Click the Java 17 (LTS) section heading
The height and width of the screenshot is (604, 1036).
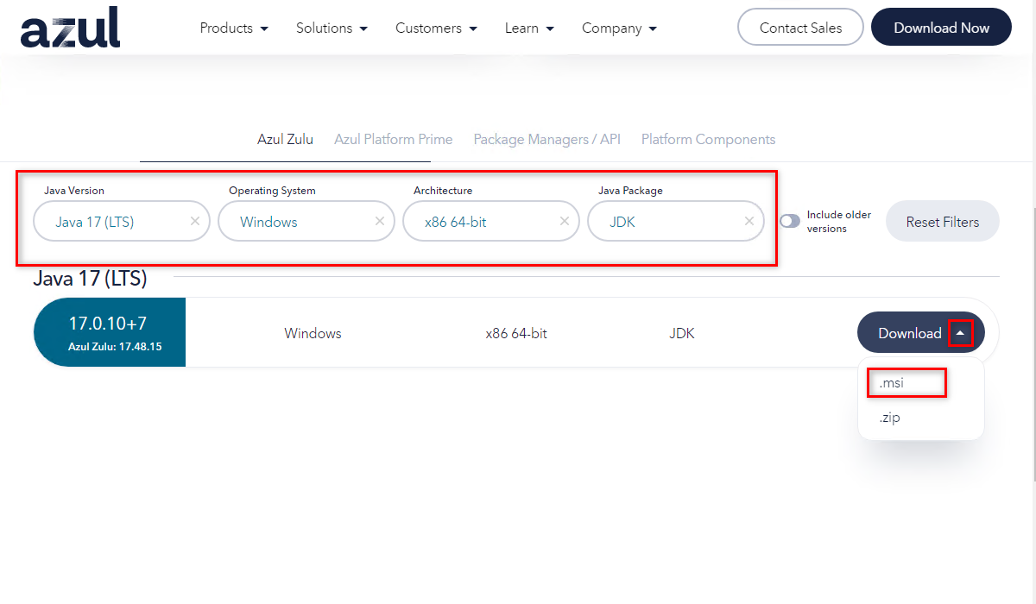[90, 278]
